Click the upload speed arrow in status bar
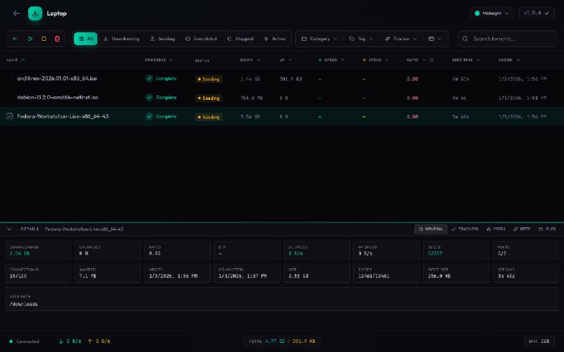 90,341
